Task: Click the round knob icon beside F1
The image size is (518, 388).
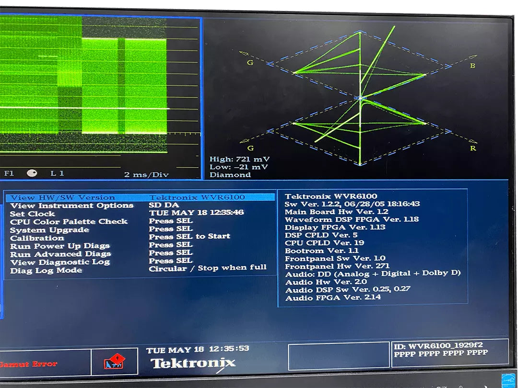Action: click(x=32, y=173)
